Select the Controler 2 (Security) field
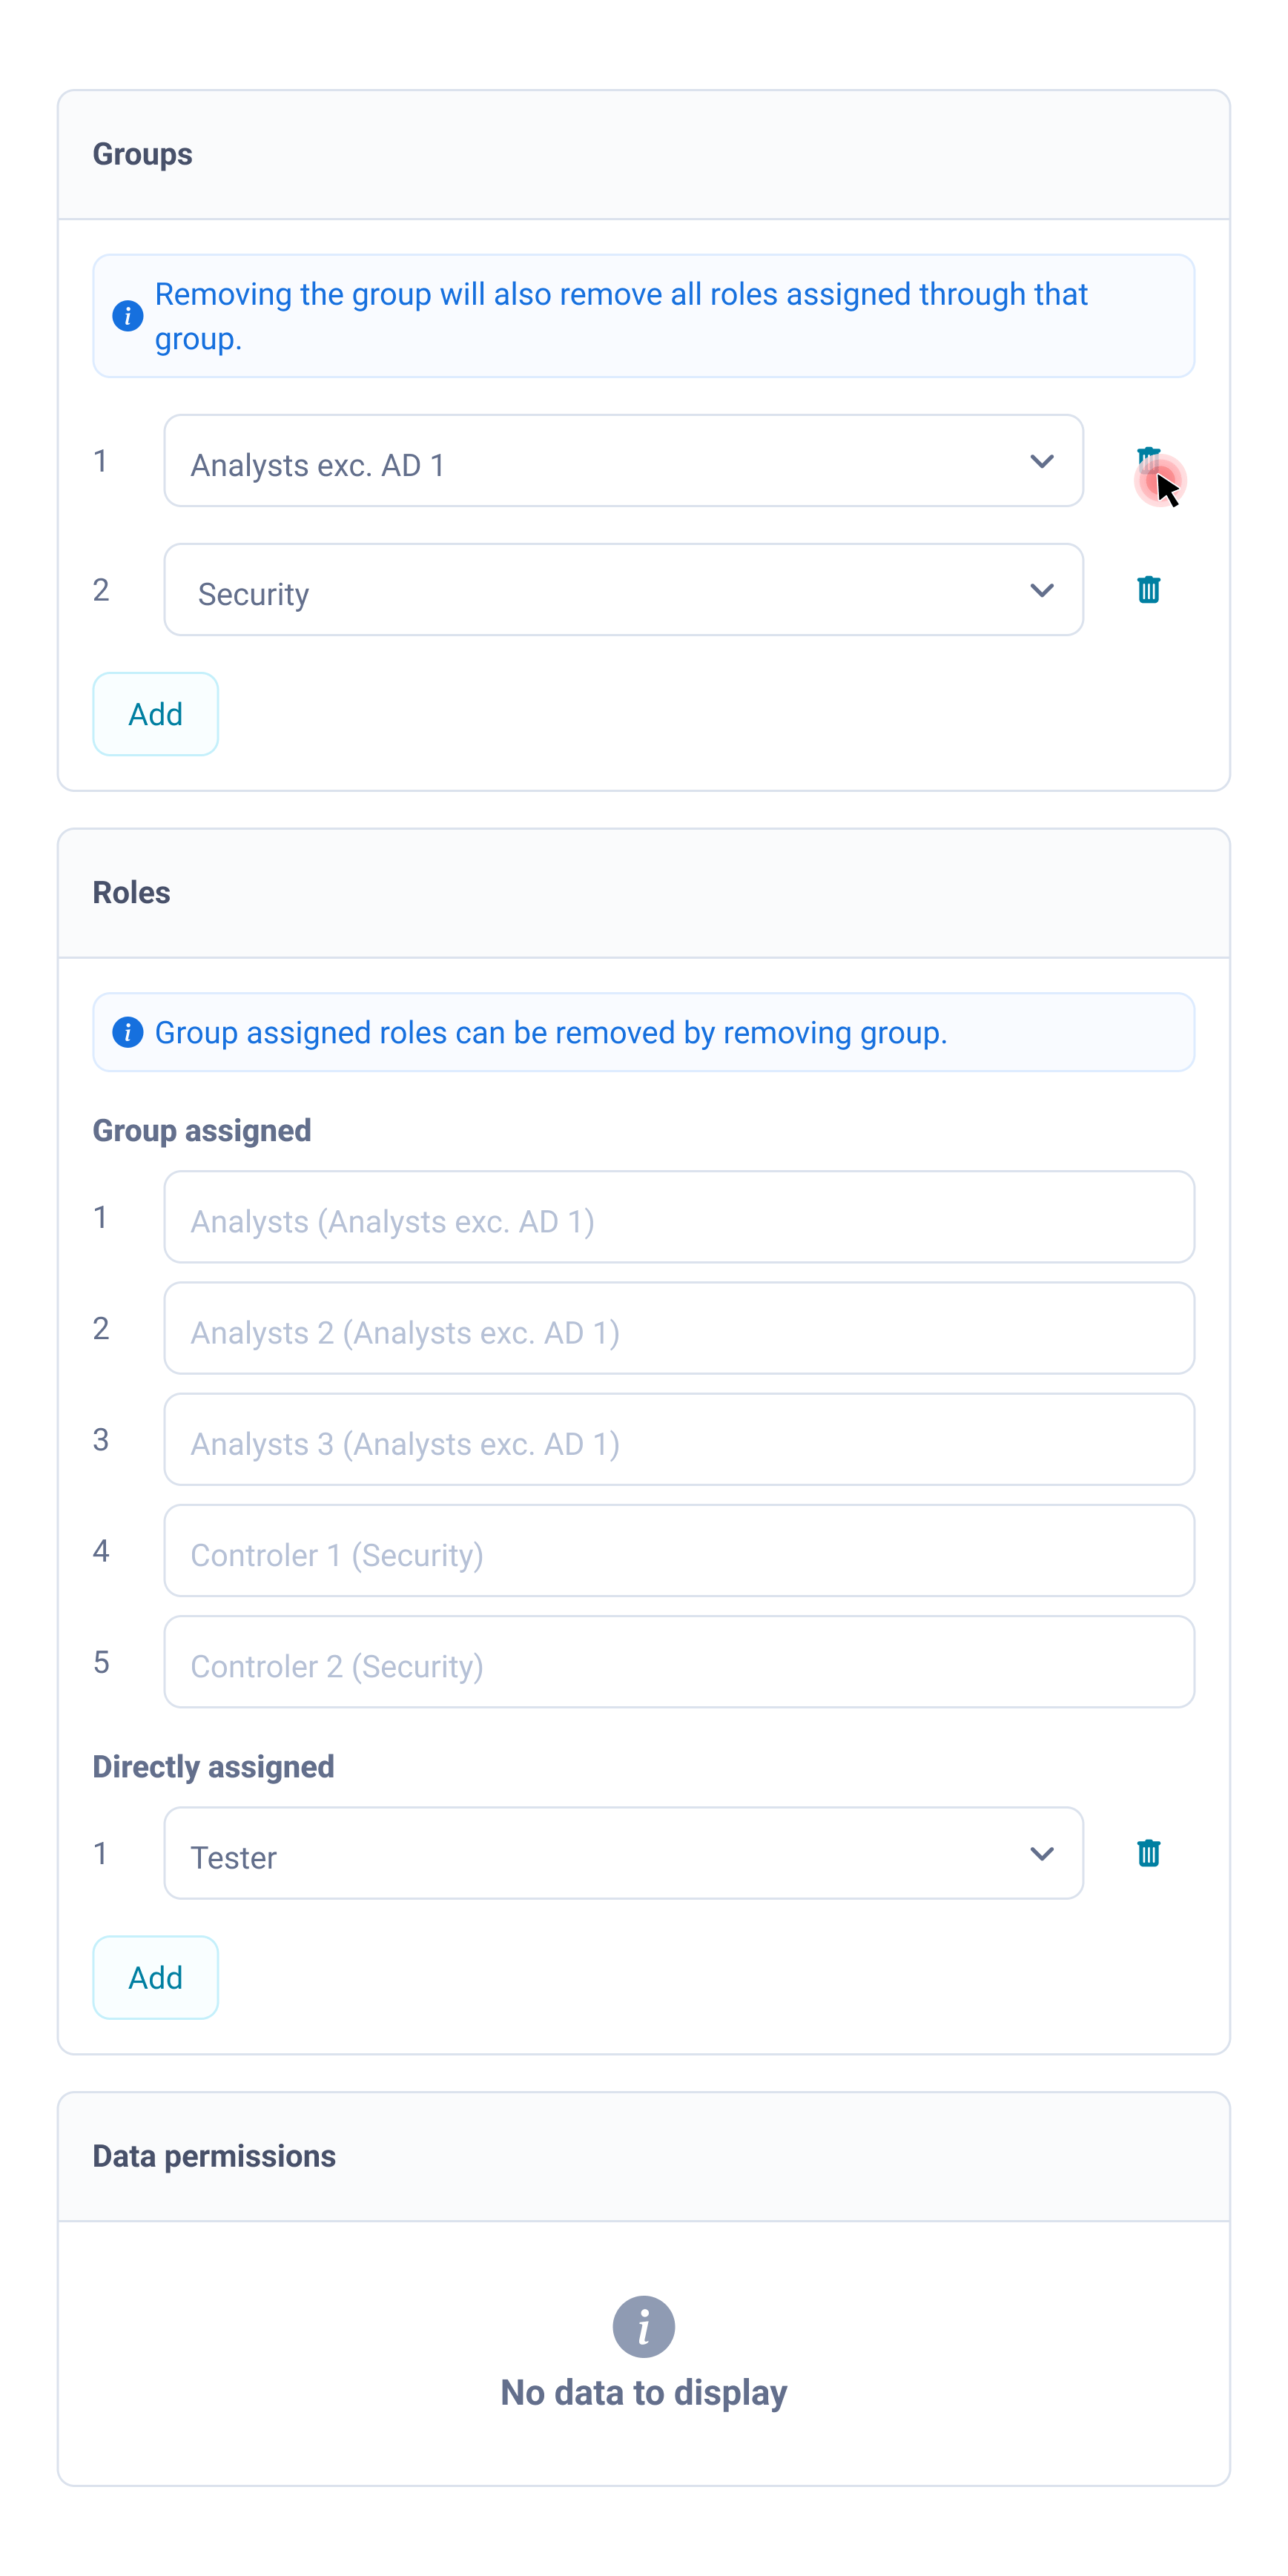1288x2576 pixels. pos(678,1662)
